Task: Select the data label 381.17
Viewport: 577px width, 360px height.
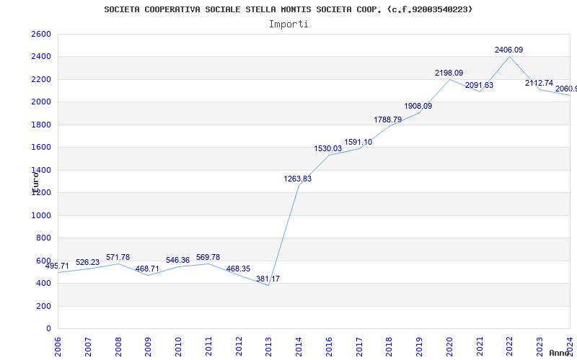Action: tap(268, 279)
